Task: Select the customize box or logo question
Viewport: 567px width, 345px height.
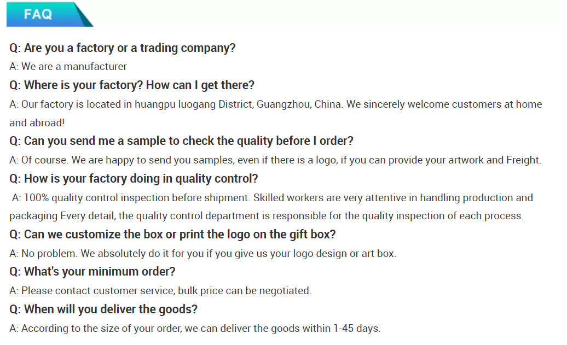Action: (172, 235)
